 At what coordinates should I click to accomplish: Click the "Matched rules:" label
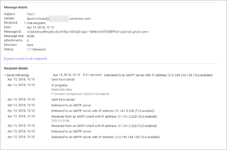pyautogui.click(x=62, y=90)
